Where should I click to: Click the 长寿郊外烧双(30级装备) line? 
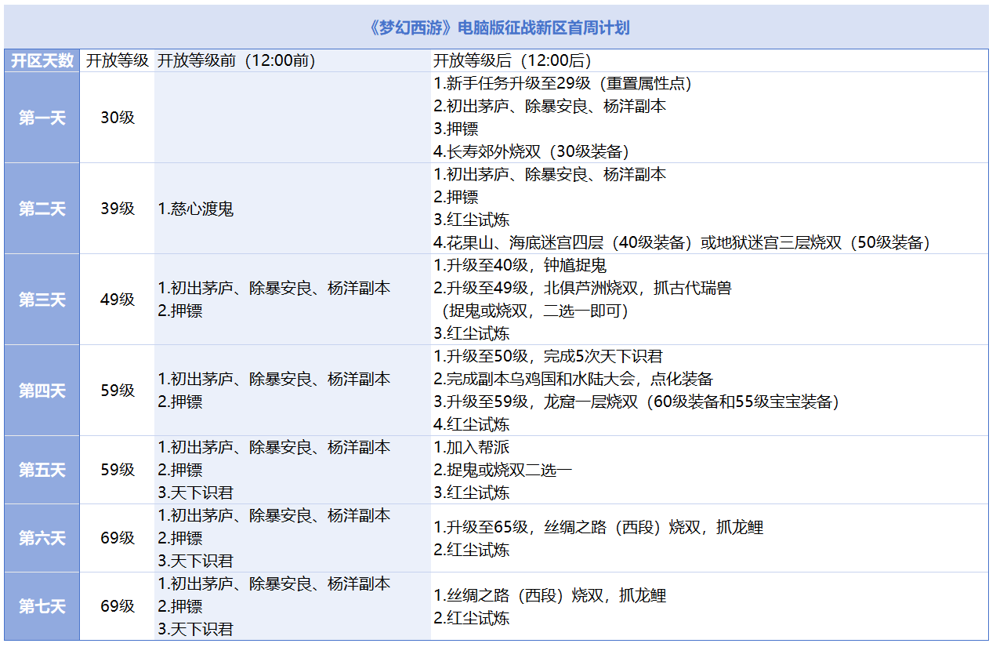531,152
